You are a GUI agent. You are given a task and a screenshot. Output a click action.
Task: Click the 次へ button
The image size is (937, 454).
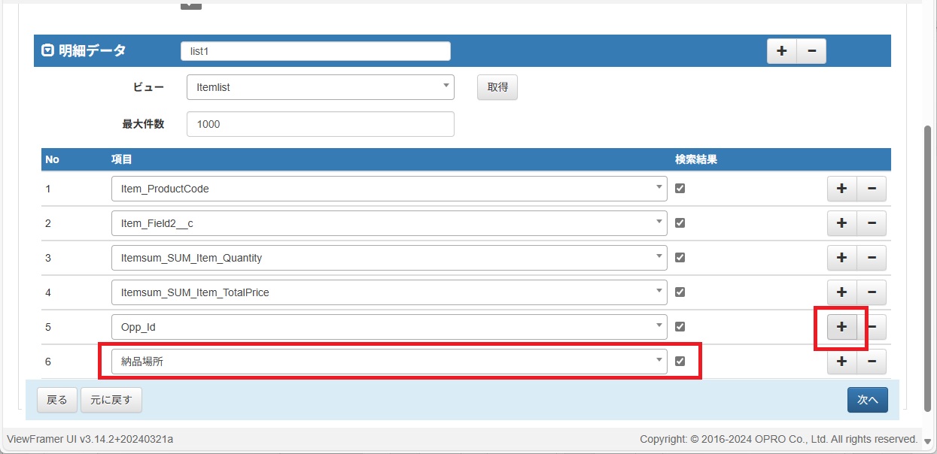[867, 400]
